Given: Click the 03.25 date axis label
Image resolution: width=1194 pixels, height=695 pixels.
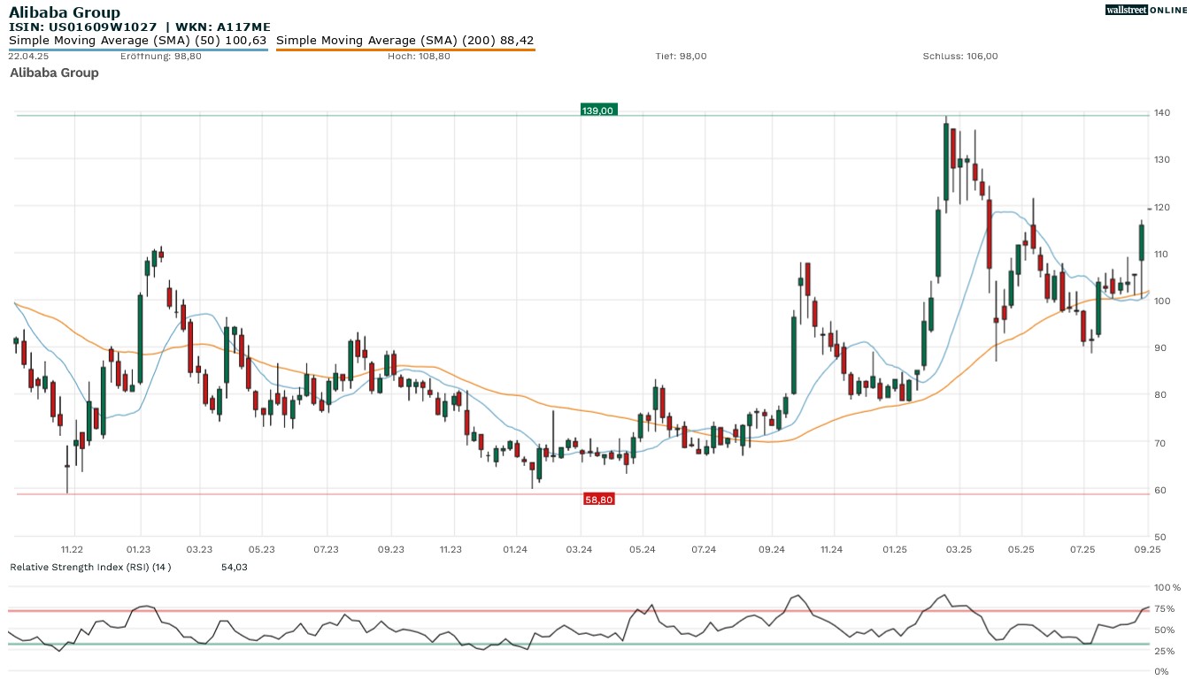Looking at the screenshot, I should click(959, 550).
